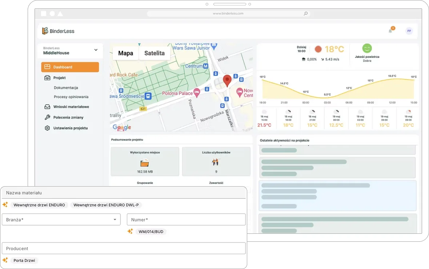The height and width of the screenshot is (269, 429).
Task: Open the PP user avatar menu
Action: point(409,31)
